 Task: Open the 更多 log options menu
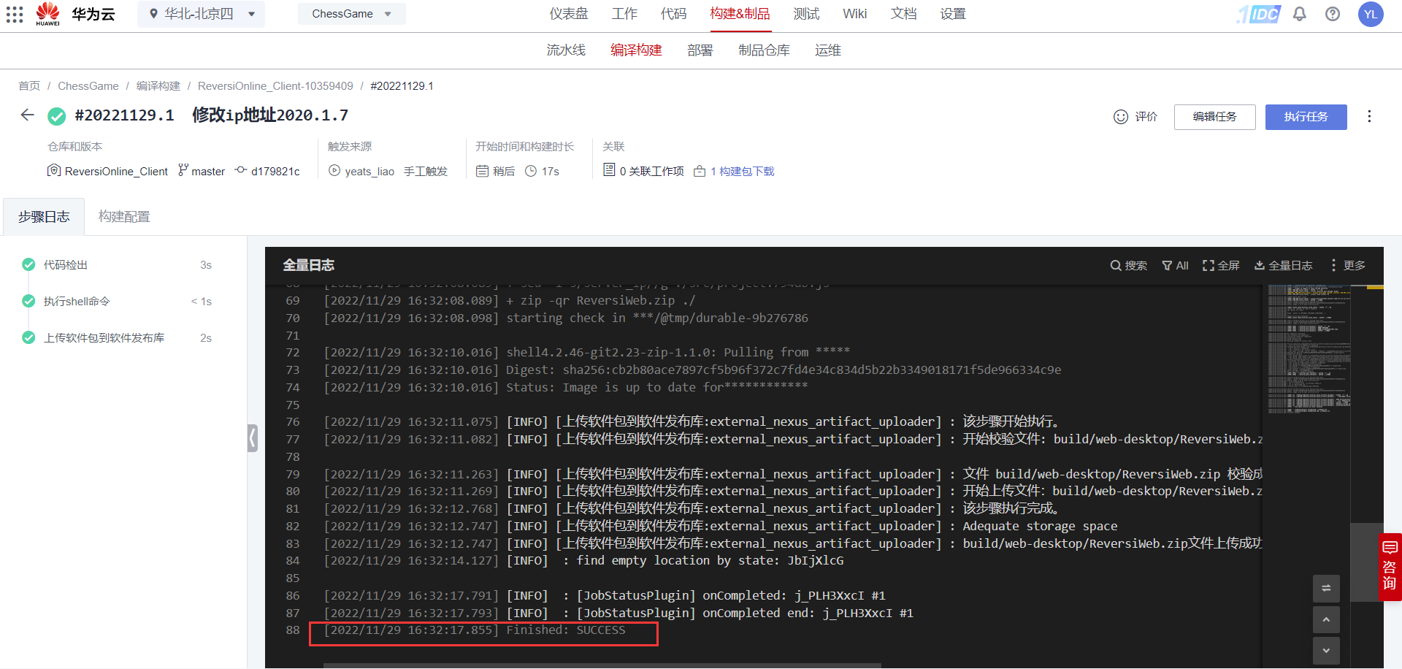coord(1348,265)
